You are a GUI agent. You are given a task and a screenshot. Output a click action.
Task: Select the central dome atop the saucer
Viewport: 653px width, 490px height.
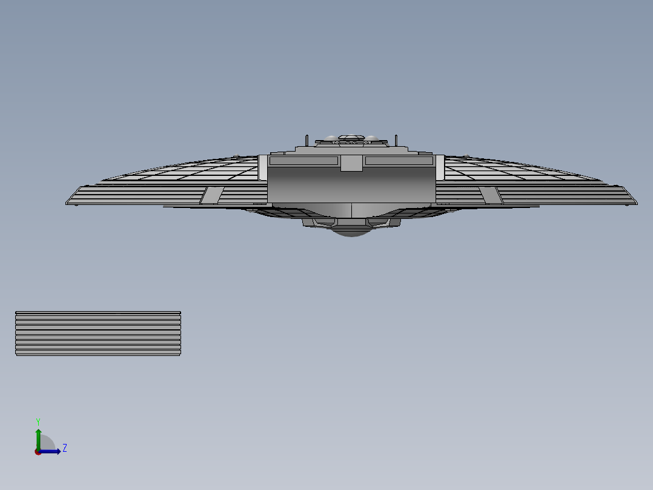(351, 138)
